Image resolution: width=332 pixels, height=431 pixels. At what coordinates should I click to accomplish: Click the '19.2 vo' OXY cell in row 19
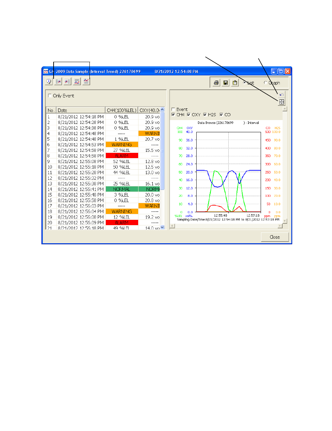tap(150, 217)
